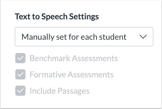Click checkmark icon beside Benchmark Assessments
162x109 pixels.
click(20, 58)
